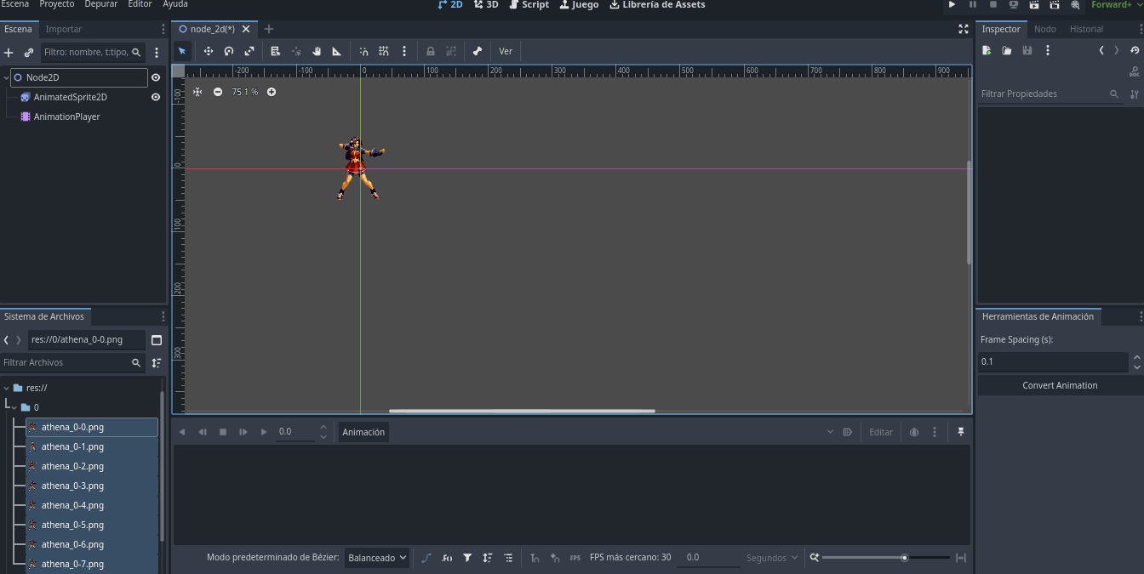Activate the Move Mode tool
Viewport: 1144px width, 574px height.
click(209, 51)
